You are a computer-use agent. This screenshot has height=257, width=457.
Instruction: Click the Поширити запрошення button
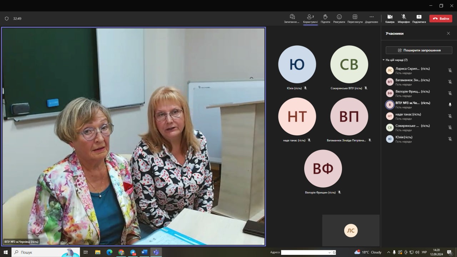tap(419, 50)
